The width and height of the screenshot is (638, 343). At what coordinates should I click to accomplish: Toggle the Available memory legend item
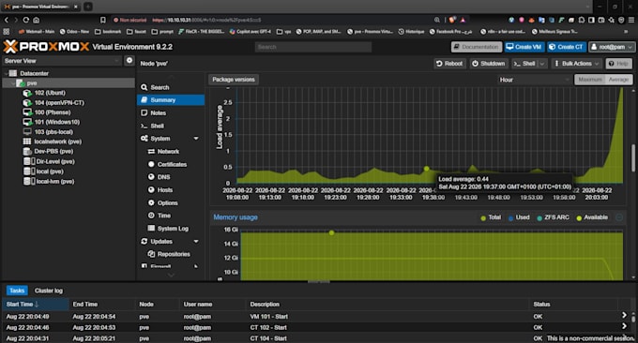pos(592,217)
